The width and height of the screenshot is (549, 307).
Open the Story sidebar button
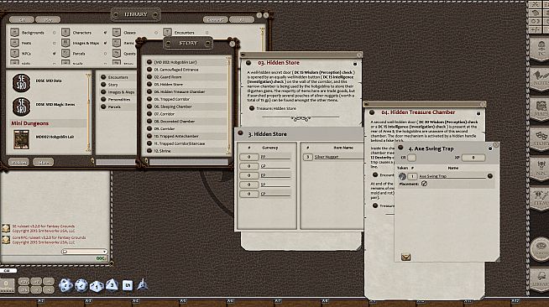pyautogui.click(x=540, y=138)
